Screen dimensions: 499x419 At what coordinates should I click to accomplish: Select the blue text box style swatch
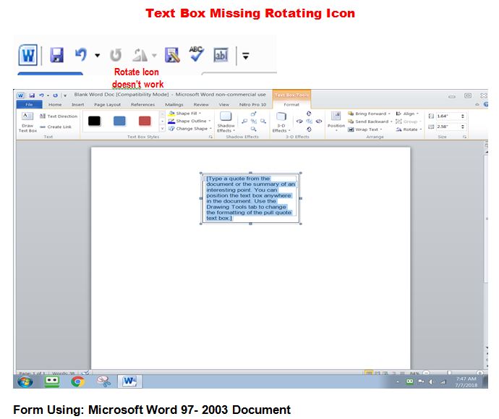click(119, 121)
